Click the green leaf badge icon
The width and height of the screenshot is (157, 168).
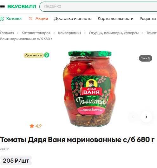[47, 55]
